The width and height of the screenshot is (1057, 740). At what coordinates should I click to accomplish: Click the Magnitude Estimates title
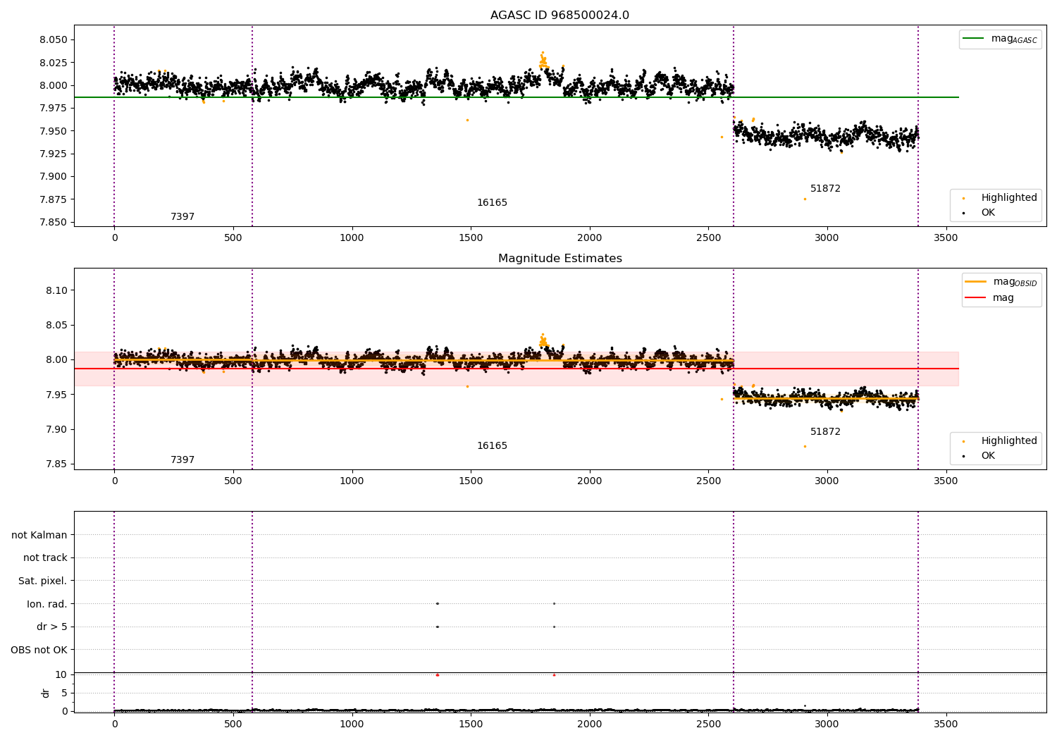pos(560,259)
